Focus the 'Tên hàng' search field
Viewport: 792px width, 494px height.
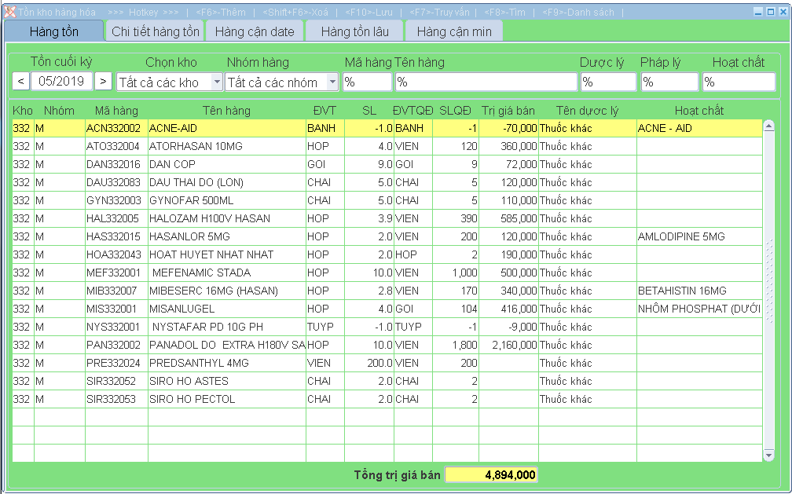coord(486,82)
